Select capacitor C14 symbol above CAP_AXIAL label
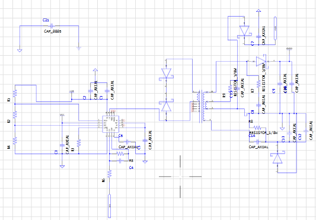316x220 pixels. coord(258,142)
